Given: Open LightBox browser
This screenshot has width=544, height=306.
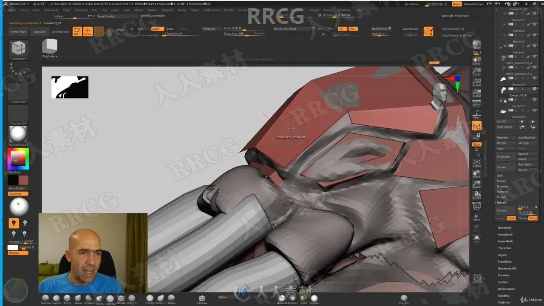Looking at the screenshot, I should [40, 31].
